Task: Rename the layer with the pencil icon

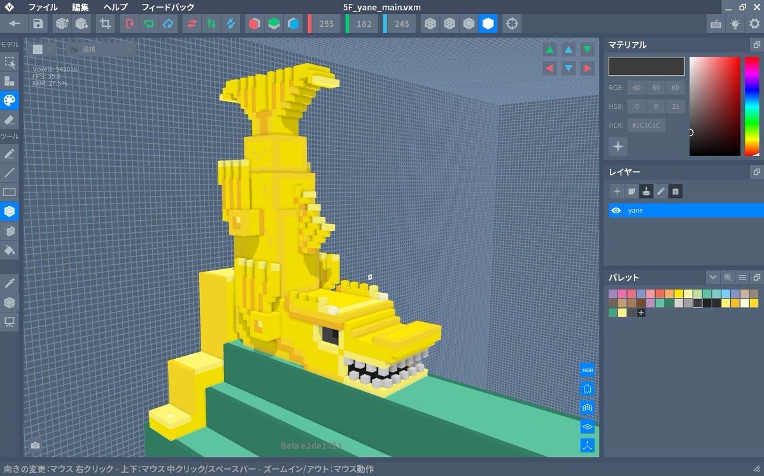Action: (661, 191)
